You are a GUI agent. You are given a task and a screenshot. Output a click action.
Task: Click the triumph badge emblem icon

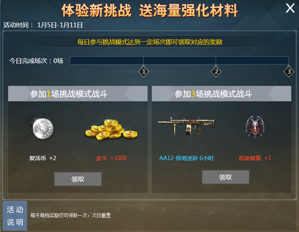coord(255,126)
